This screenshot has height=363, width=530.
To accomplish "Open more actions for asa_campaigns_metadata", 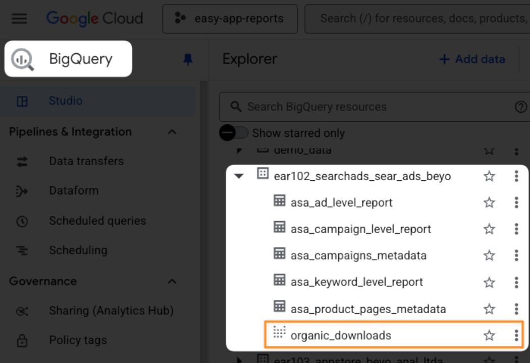I will point(516,255).
